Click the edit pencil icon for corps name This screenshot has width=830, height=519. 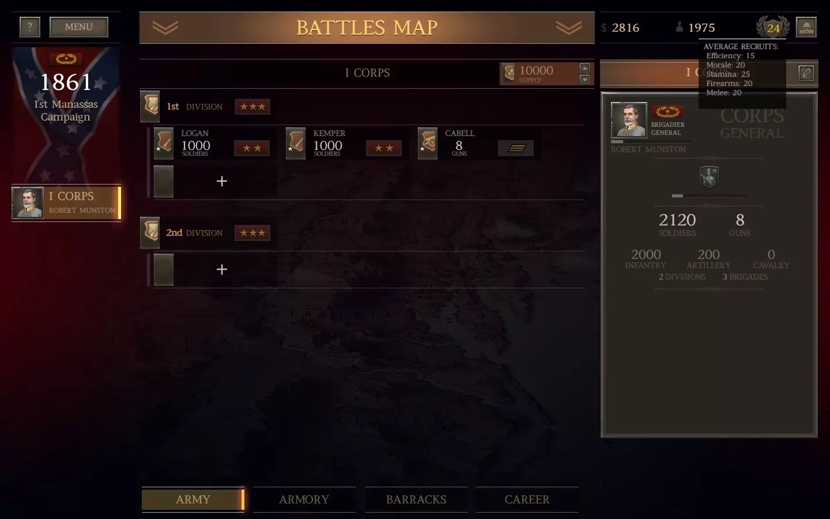(x=806, y=73)
